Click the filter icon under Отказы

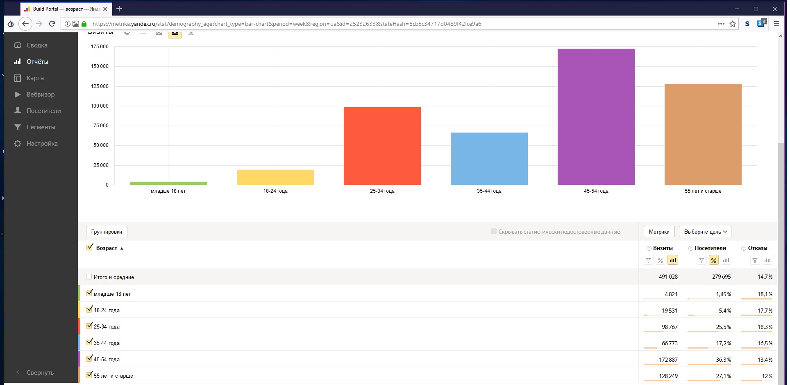pos(755,260)
